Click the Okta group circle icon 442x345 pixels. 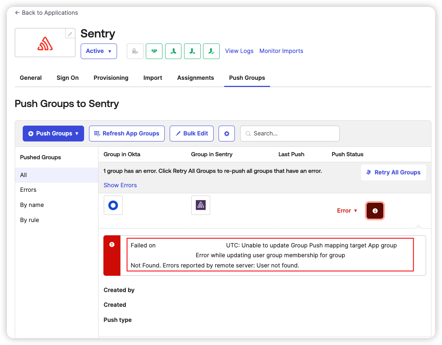113,205
